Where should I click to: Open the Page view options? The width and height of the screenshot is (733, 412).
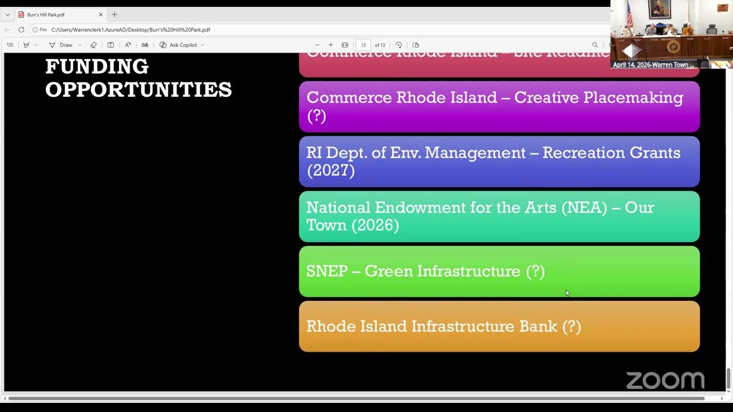(x=416, y=45)
